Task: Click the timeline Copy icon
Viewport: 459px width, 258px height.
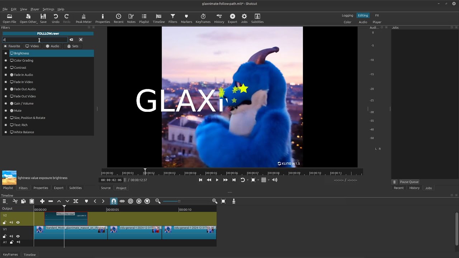Action: point(23,201)
